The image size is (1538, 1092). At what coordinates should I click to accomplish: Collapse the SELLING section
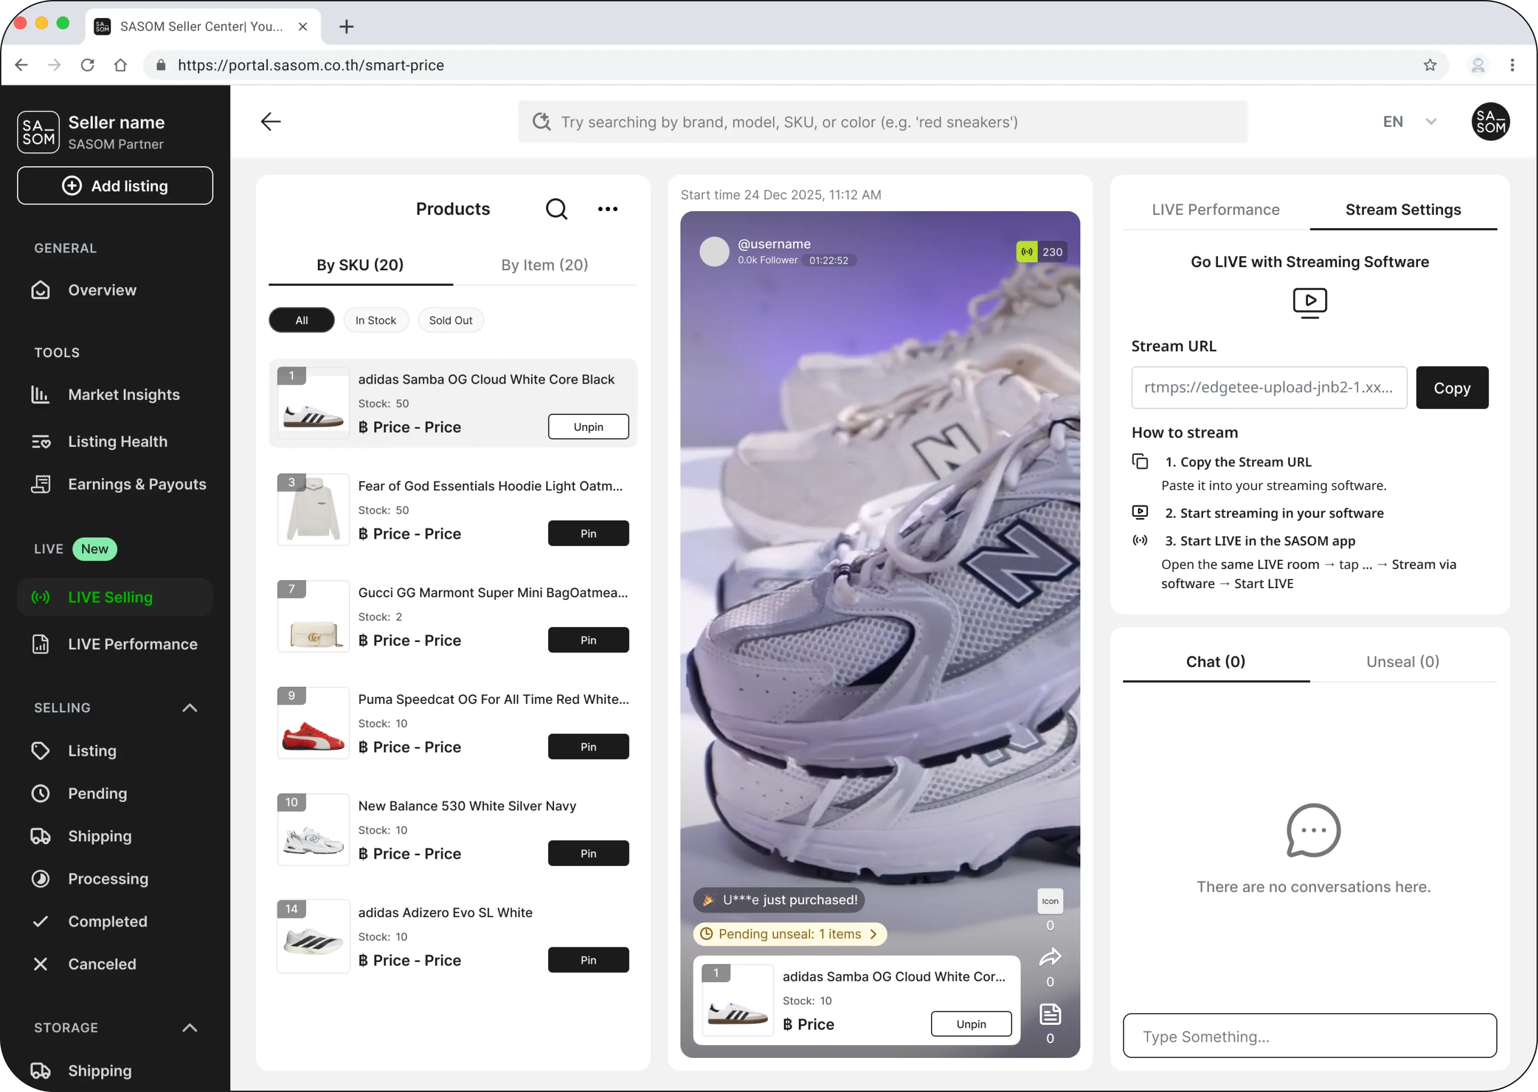click(x=190, y=707)
